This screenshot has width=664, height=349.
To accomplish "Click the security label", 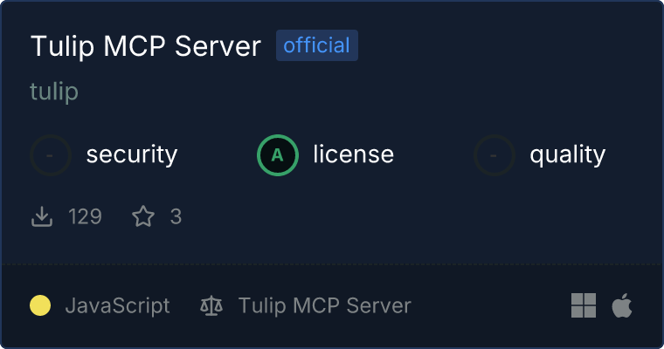I will (x=132, y=154).
